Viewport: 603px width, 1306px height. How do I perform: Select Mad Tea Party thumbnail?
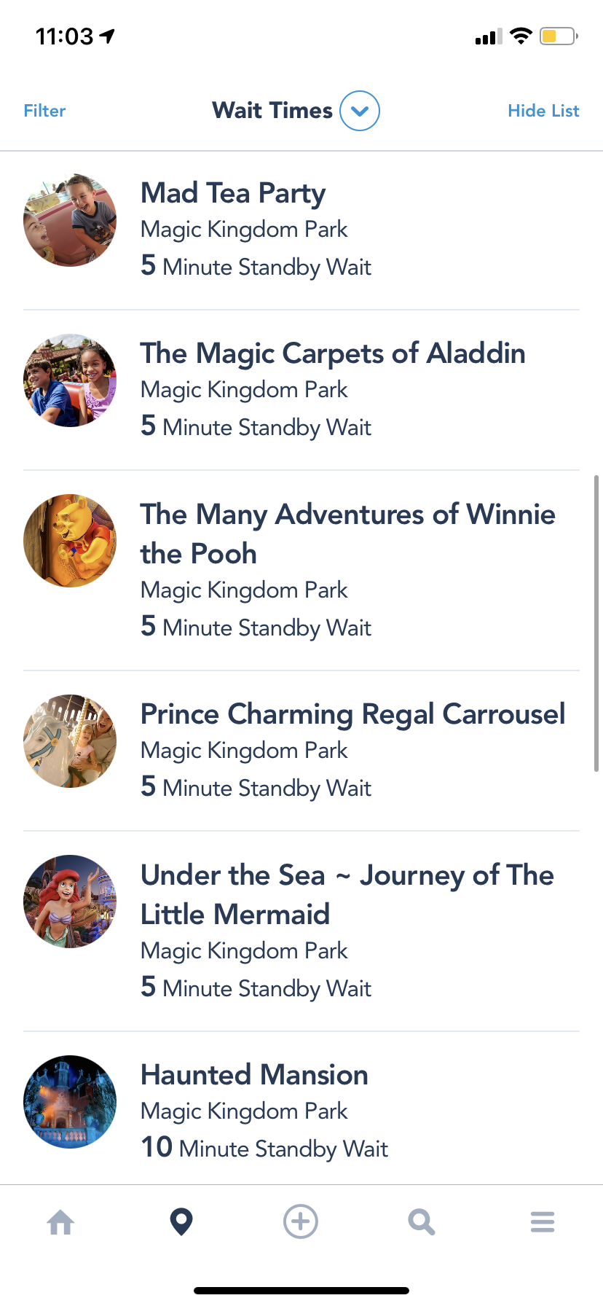point(70,220)
